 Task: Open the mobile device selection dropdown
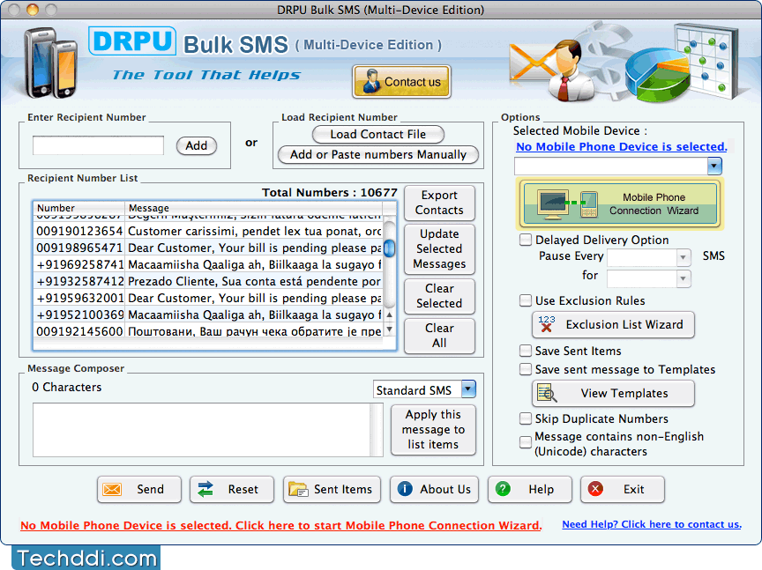(x=714, y=166)
